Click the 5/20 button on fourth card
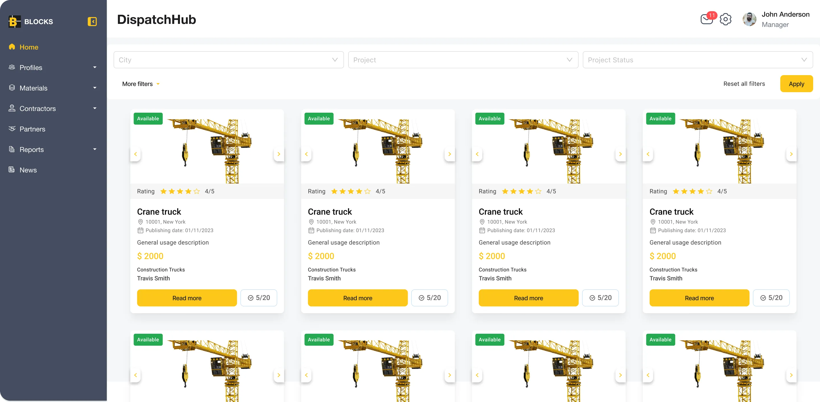The image size is (820, 402). click(x=771, y=298)
